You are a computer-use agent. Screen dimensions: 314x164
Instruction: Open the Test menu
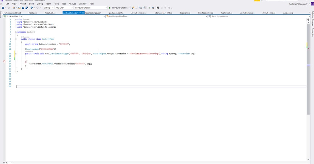pos(64,4)
